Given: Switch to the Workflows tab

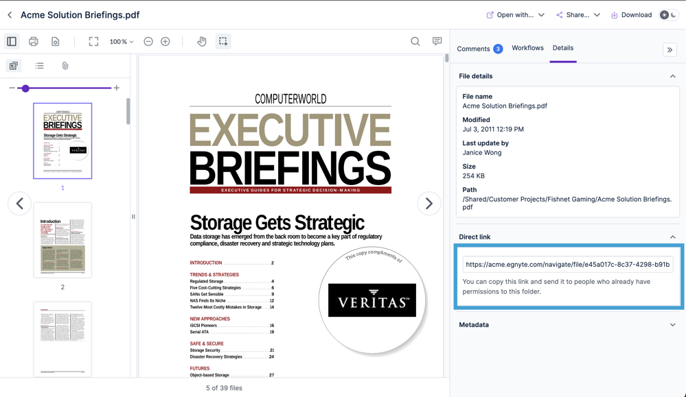Looking at the screenshot, I should pyautogui.click(x=527, y=48).
